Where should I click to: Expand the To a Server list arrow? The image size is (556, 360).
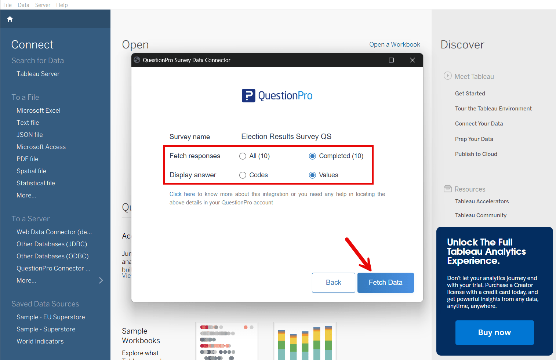coord(101,280)
